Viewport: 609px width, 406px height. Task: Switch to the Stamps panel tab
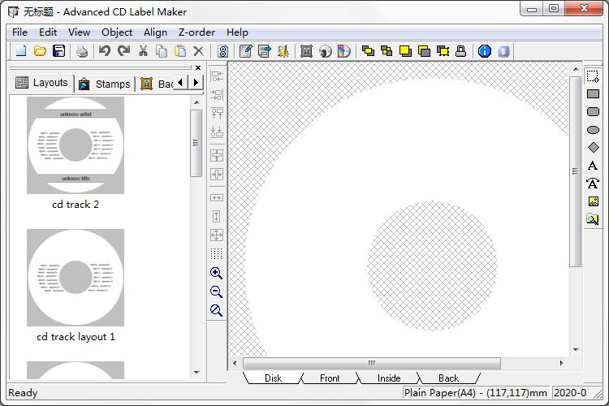(x=105, y=84)
